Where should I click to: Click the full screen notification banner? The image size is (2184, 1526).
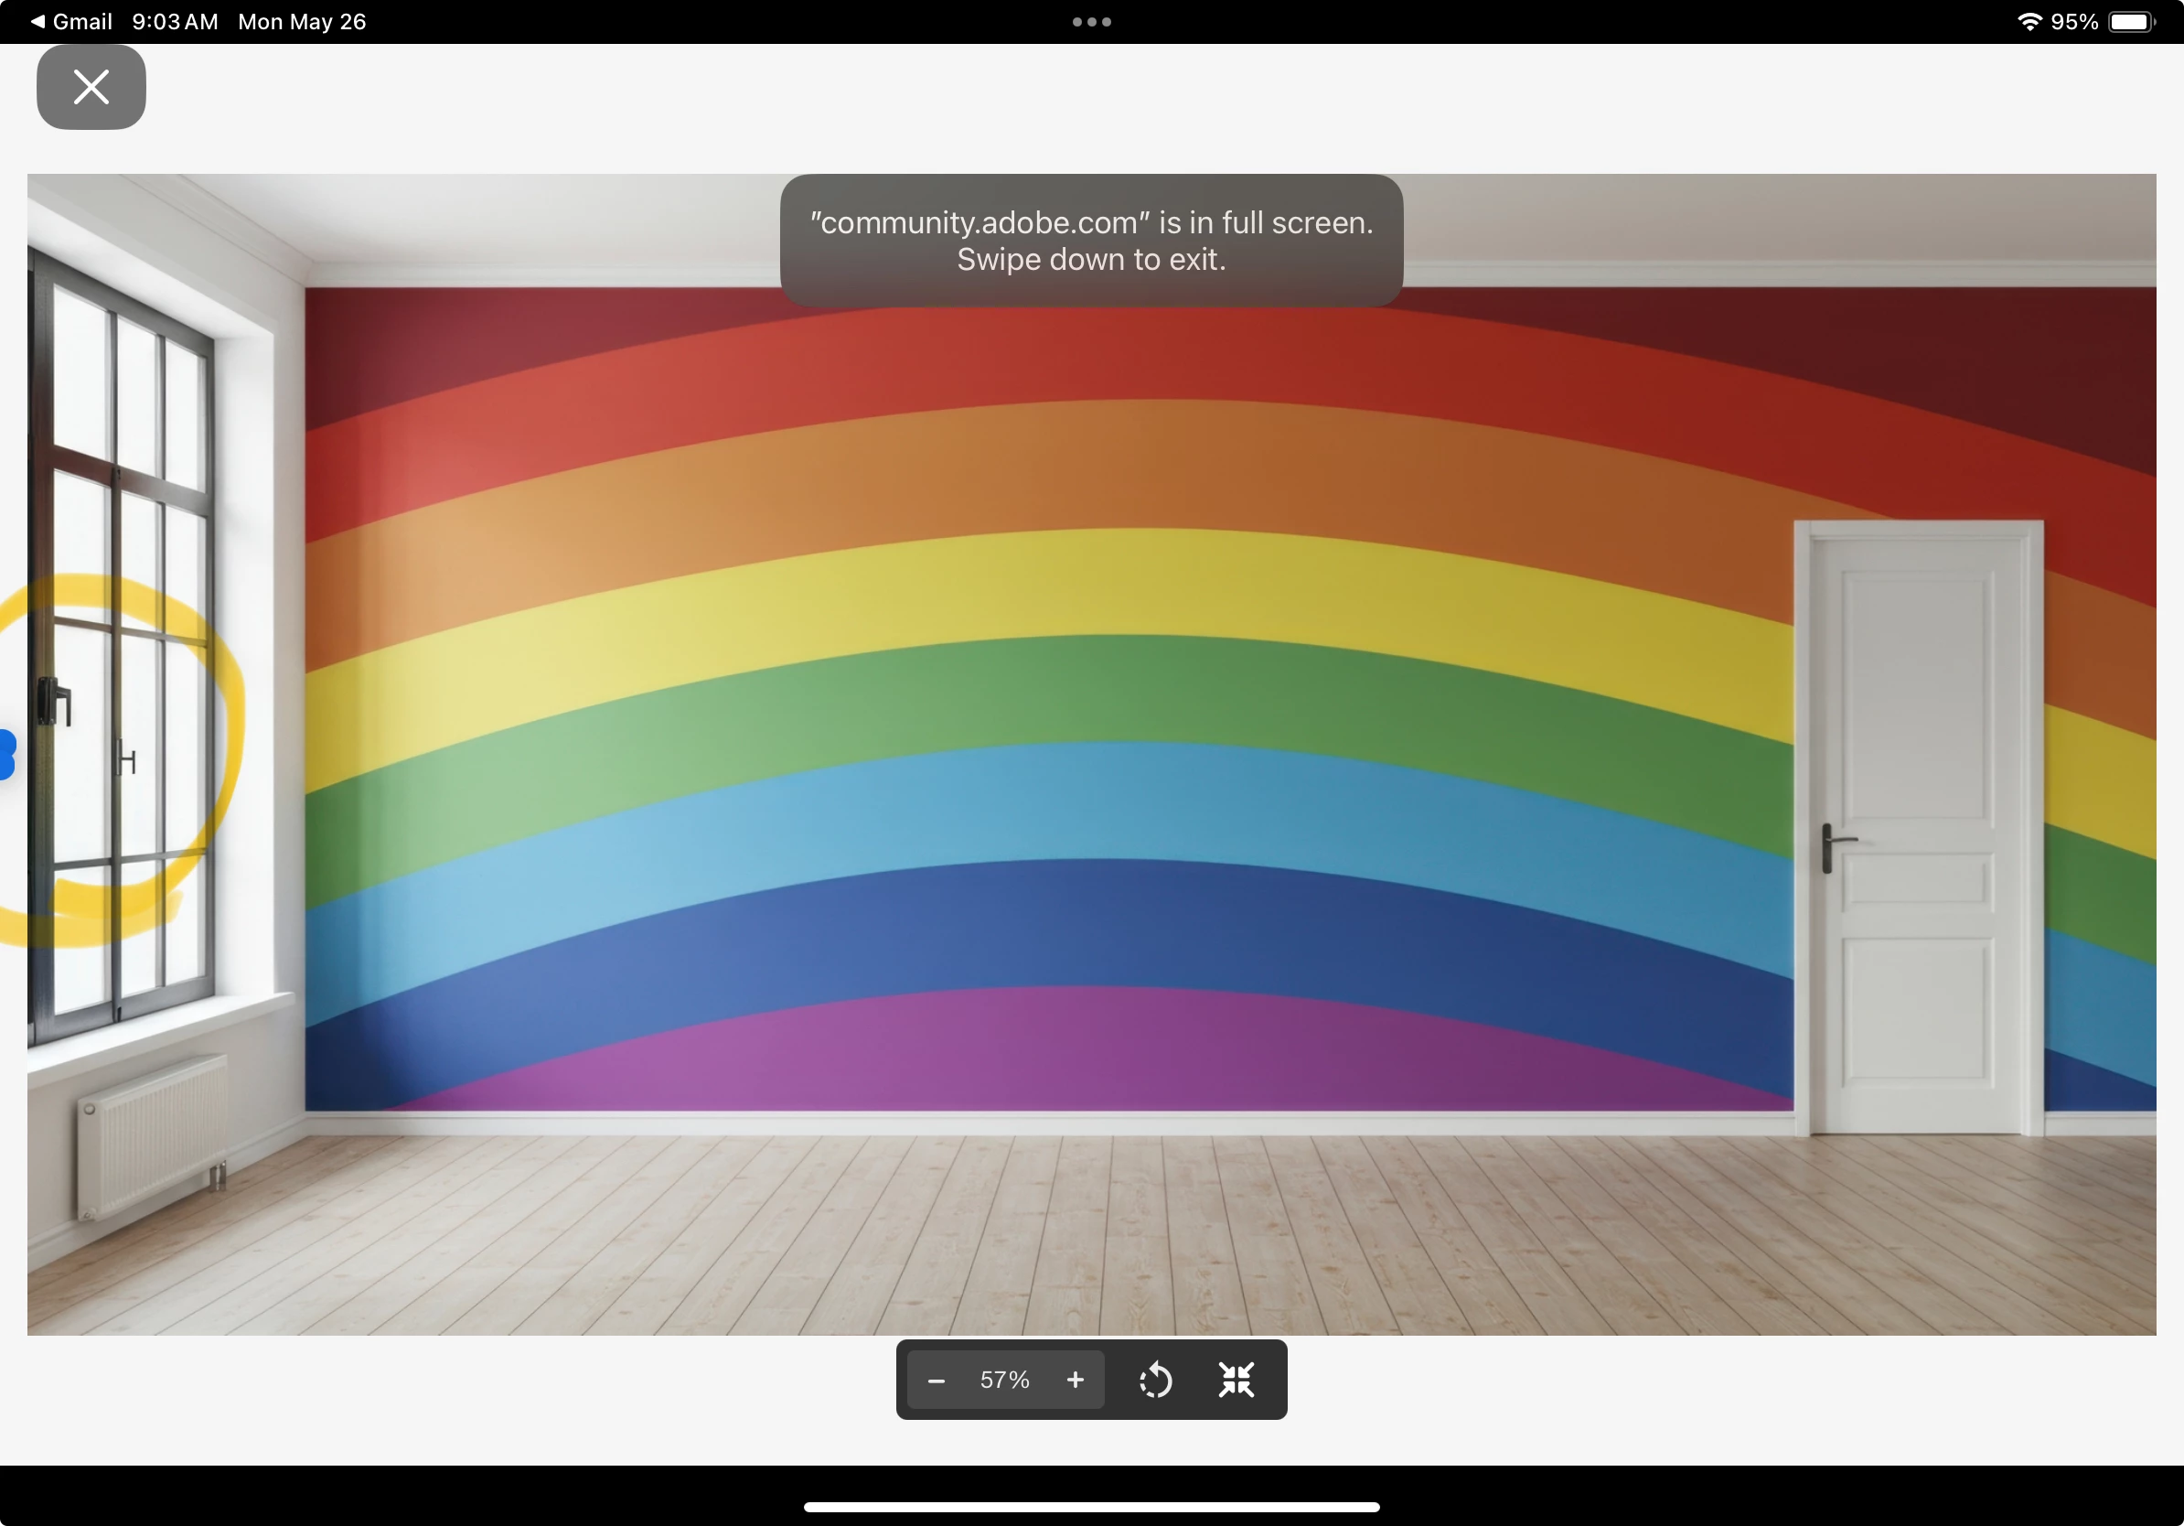1091,240
